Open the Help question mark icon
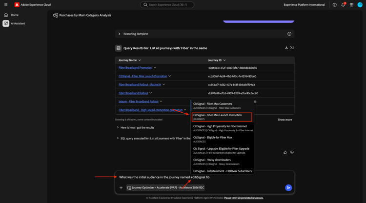Screen dimensions: 366x203 tap(334, 5)
